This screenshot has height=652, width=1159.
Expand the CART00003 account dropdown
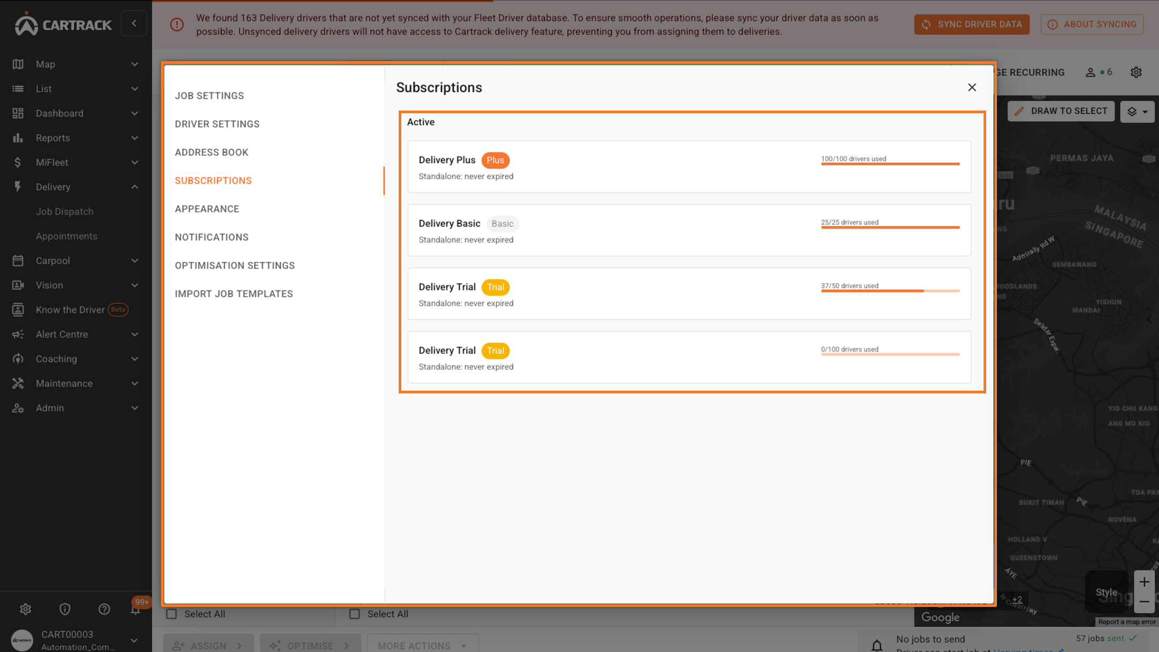tap(134, 640)
